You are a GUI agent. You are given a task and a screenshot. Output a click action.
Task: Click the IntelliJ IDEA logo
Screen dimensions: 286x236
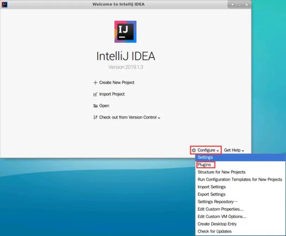pos(125,32)
